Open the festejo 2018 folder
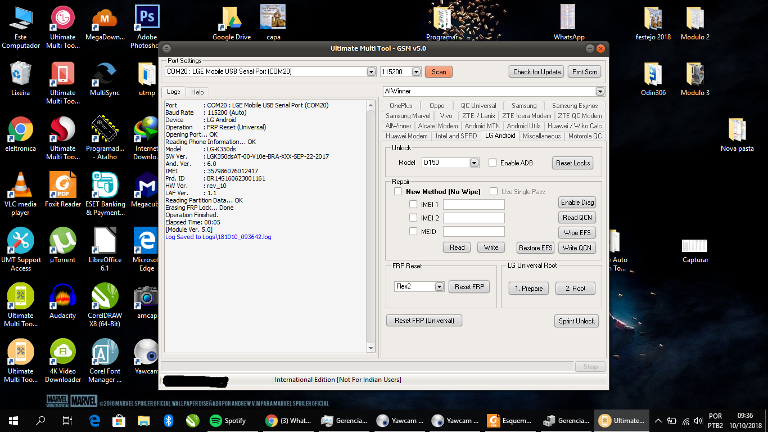This screenshot has width=768, height=432. tap(653, 24)
